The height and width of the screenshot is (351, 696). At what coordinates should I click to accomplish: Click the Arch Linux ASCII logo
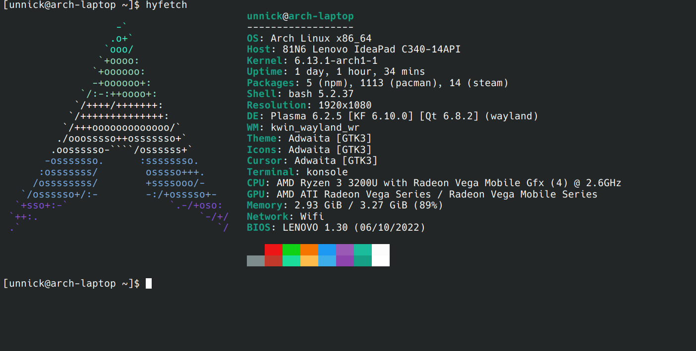(119, 128)
